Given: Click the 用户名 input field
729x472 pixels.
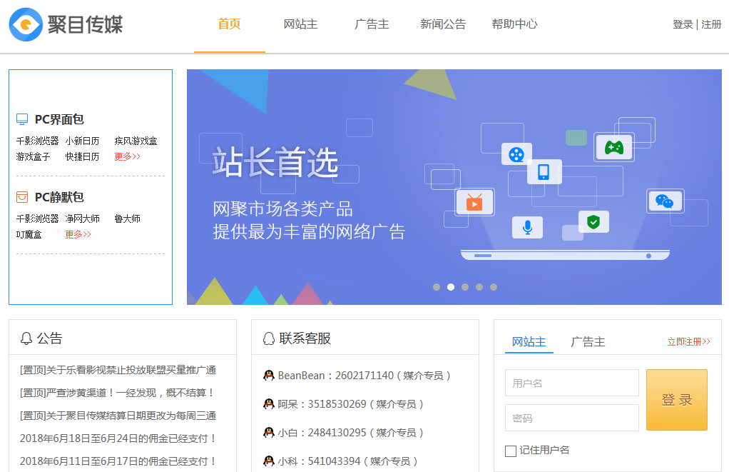Looking at the screenshot, I should [x=571, y=383].
